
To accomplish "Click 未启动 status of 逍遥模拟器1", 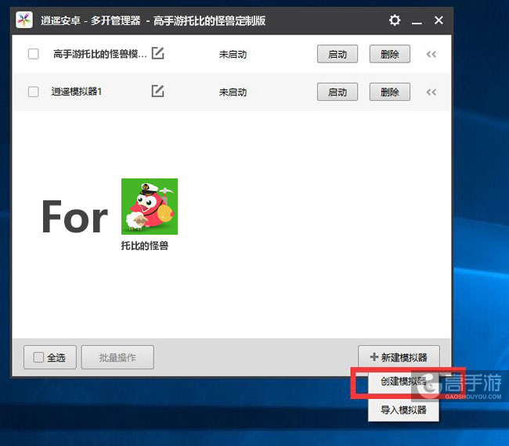I will click(x=233, y=92).
